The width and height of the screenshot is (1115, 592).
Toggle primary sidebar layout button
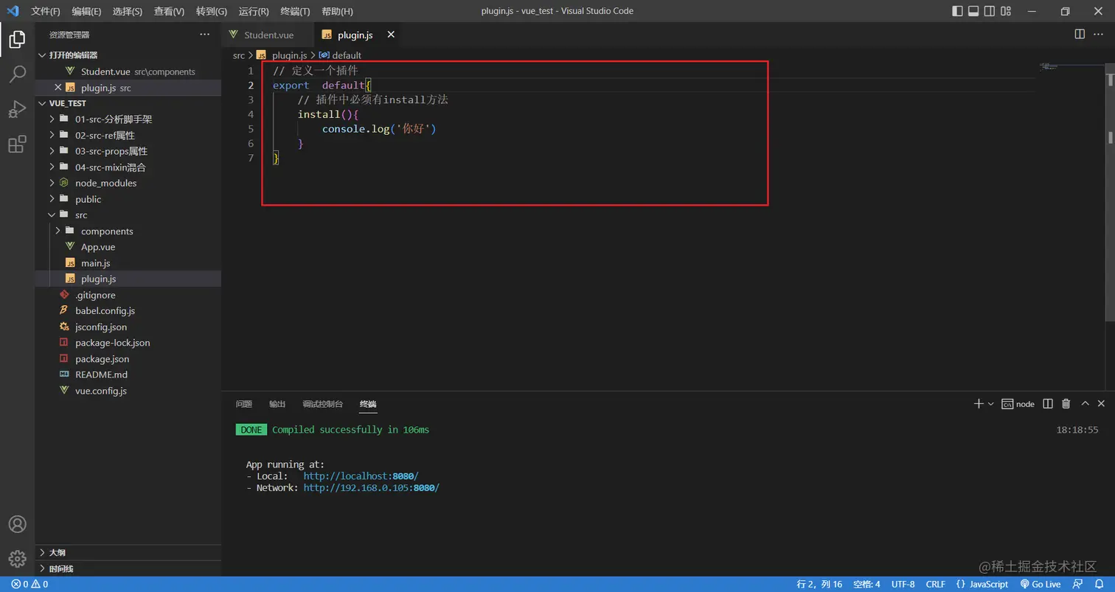pos(957,11)
